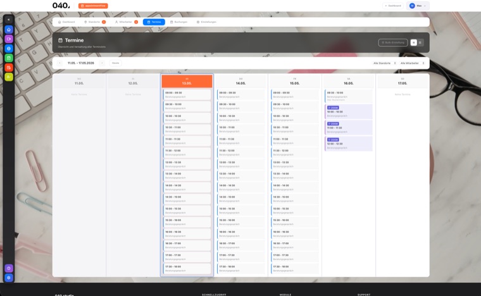Open the Einstellungen tab
The image size is (481, 296).
coord(206,22)
